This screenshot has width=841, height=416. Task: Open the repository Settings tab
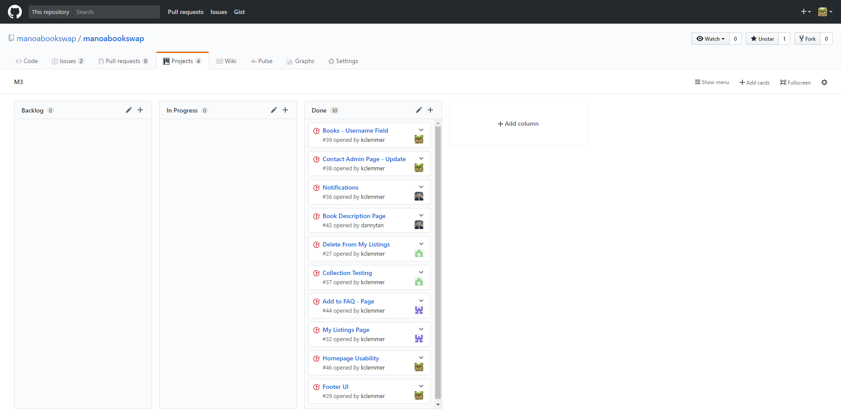343,61
